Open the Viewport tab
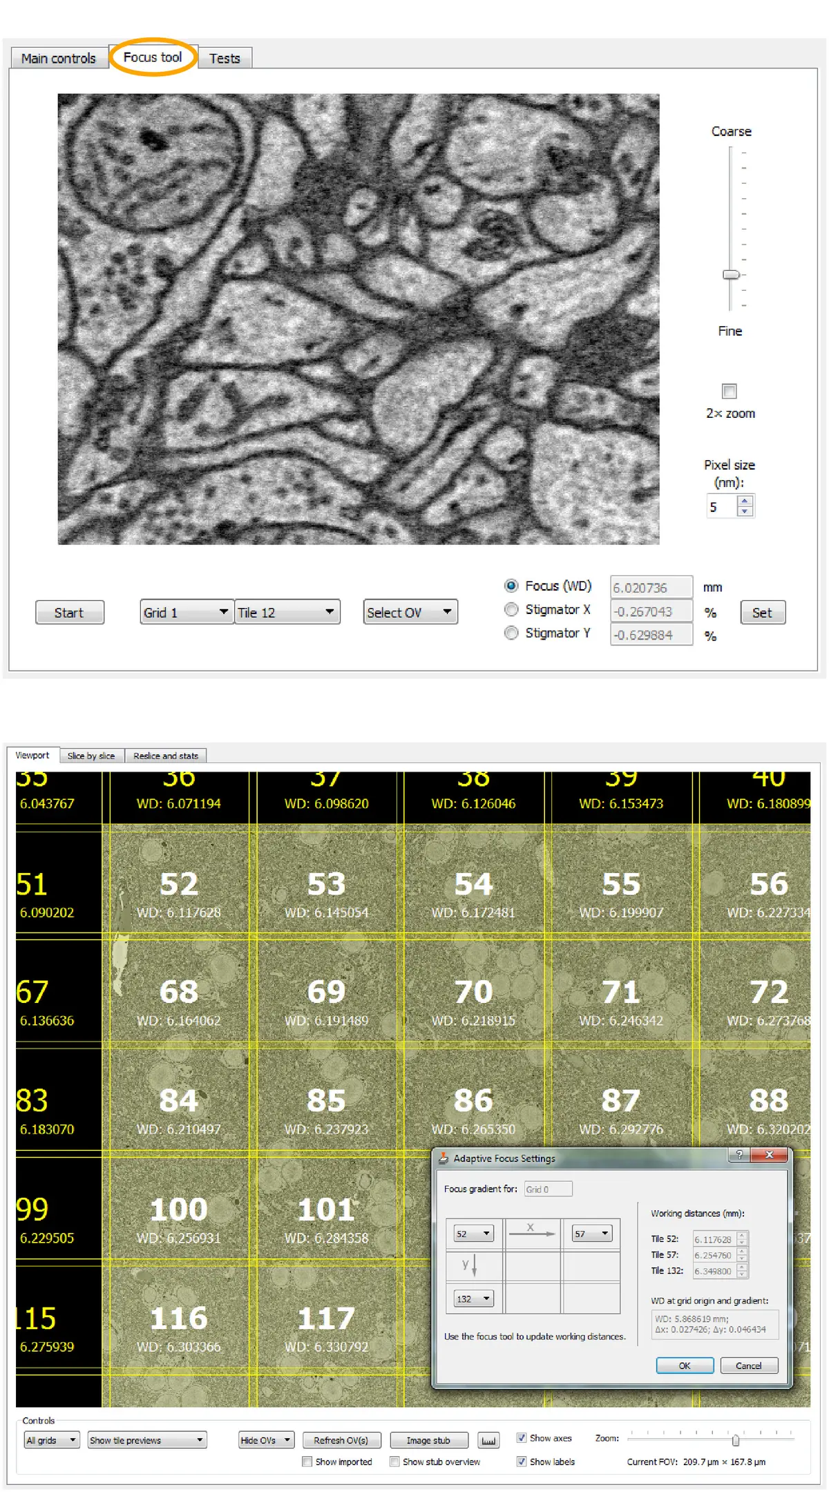The height and width of the screenshot is (1492, 829). tap(32, 755)
